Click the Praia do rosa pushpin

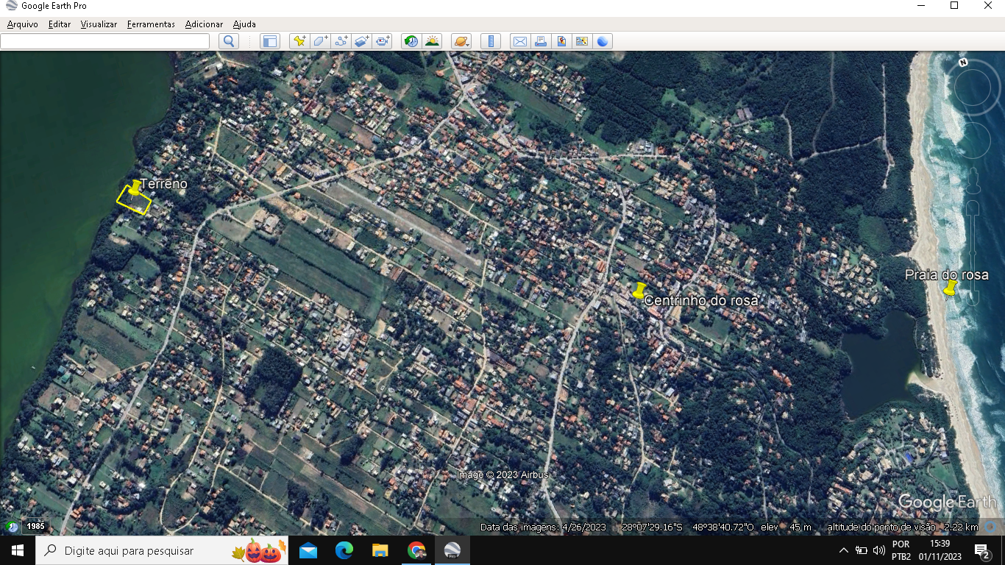[950, 288]
